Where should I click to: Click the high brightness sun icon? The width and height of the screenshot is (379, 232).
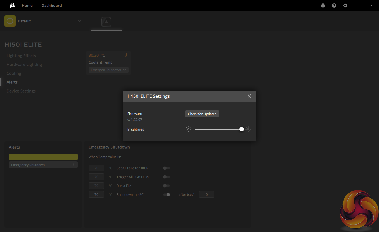(x=248, y=129)
